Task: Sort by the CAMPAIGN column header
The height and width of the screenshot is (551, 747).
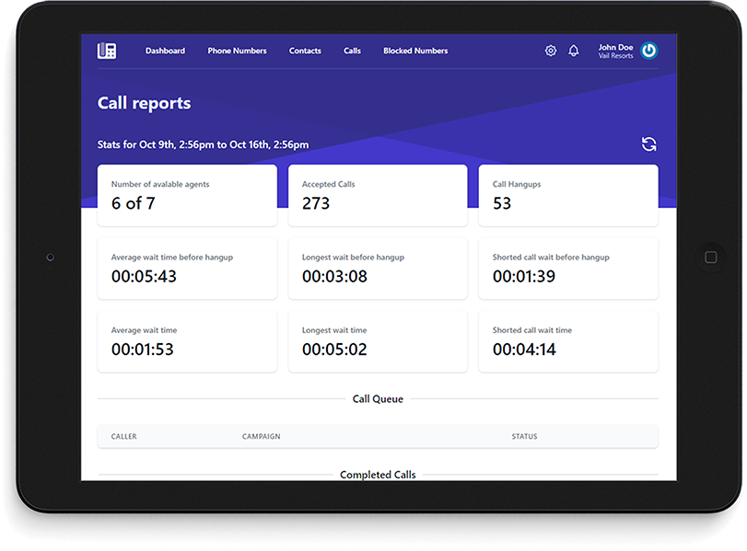Action: pyautogui.click(x=261, y=436)
